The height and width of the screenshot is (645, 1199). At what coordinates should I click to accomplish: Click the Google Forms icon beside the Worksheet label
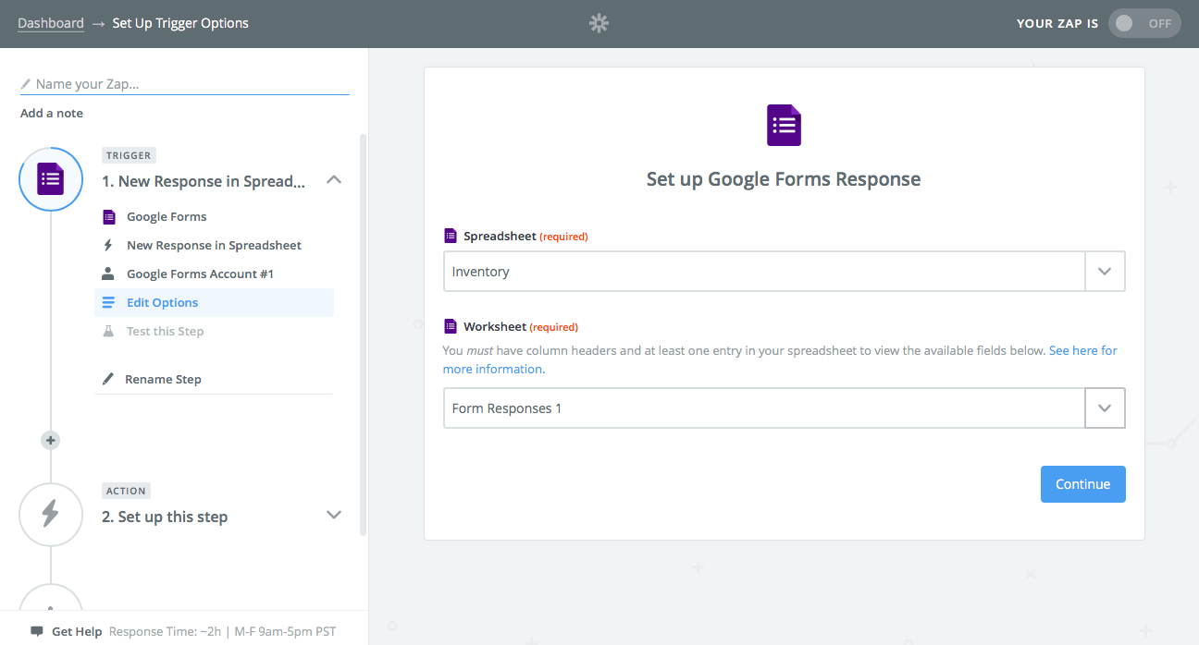(x=451, y=326)
